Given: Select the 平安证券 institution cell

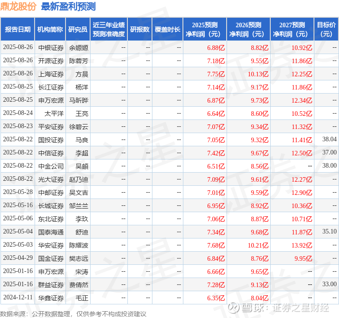Looking at the screenshot, I should [x=51, y=127].
